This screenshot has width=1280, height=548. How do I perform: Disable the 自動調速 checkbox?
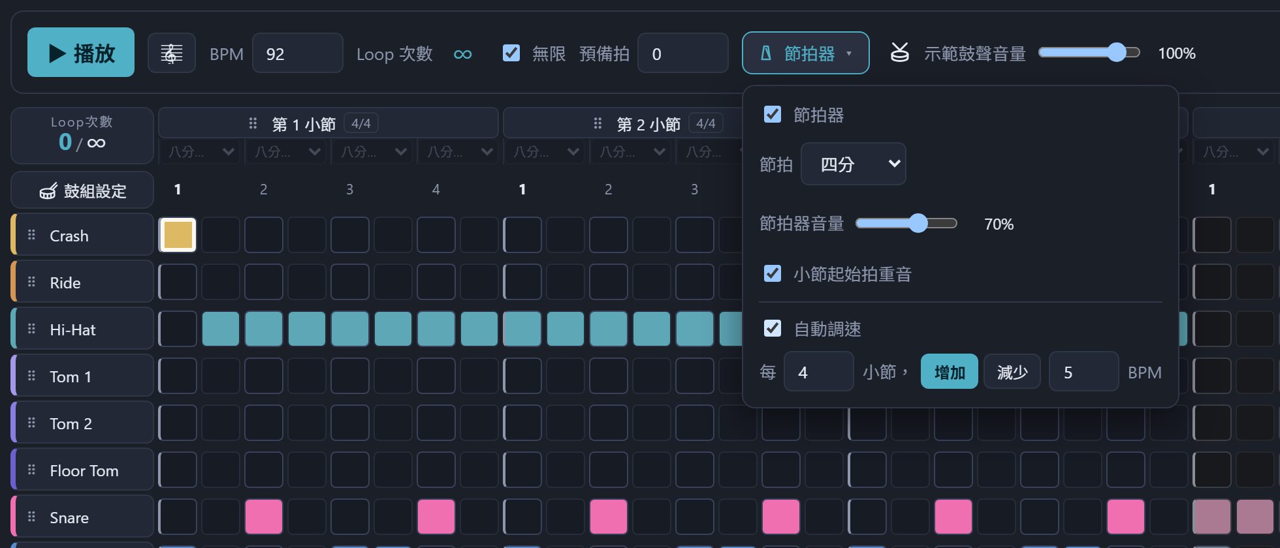tap(773, 327)
